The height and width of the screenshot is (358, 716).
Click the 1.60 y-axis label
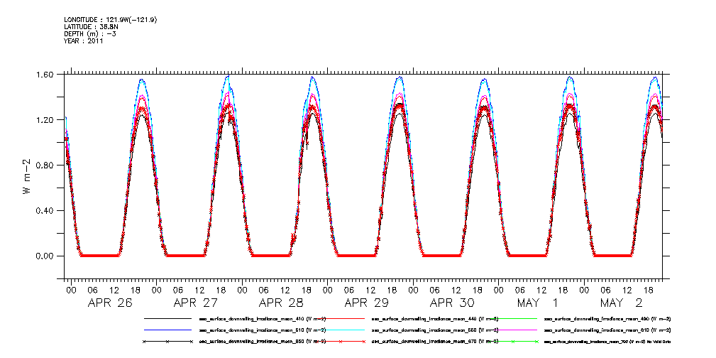(45, 74)
